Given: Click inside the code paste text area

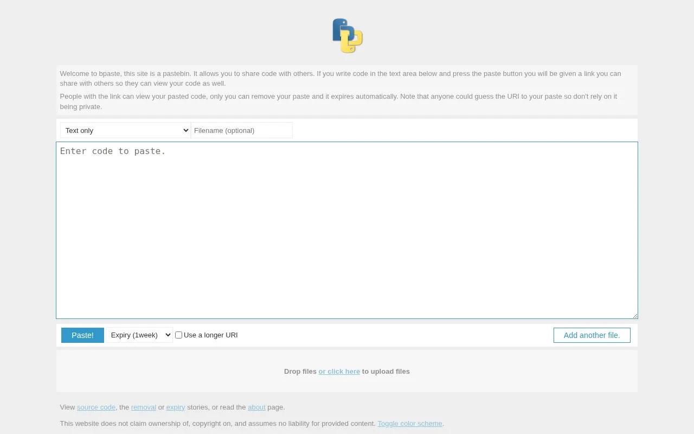Looking at the screenshot, I should (x=347, y=230).
